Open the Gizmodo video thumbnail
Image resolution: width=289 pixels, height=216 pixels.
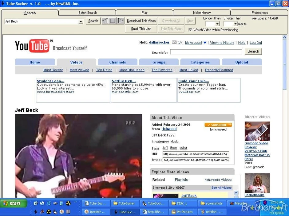[x=257, y=131]
